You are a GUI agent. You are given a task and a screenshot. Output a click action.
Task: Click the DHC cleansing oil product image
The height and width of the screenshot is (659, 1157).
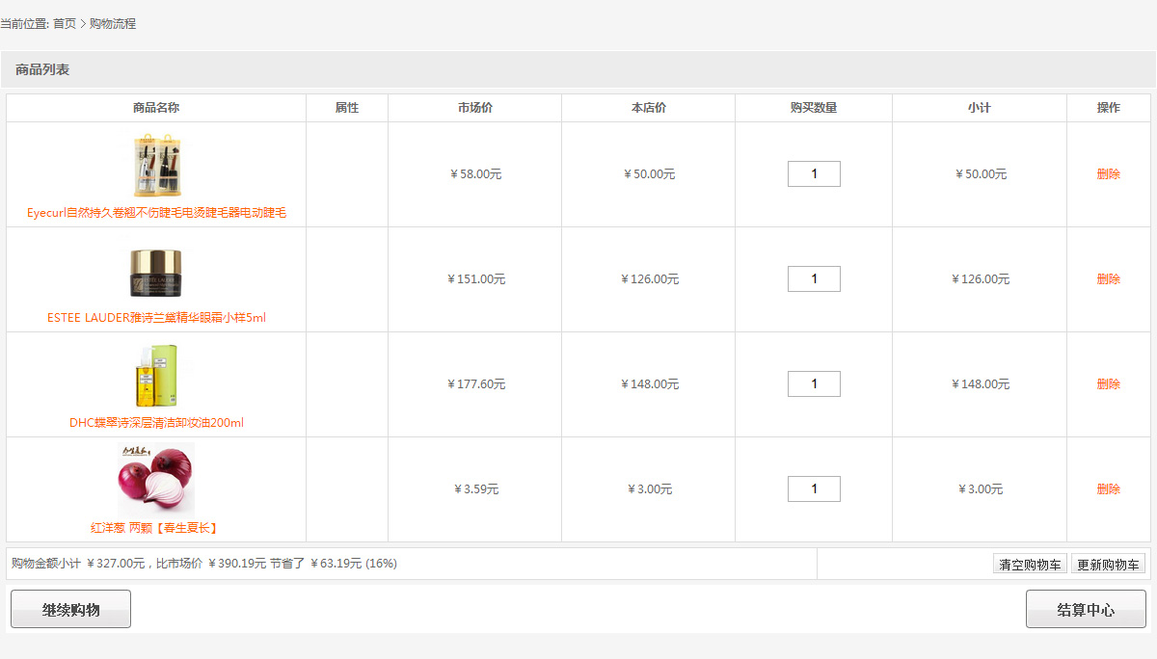pyautogui.click(x=156, y=376)
